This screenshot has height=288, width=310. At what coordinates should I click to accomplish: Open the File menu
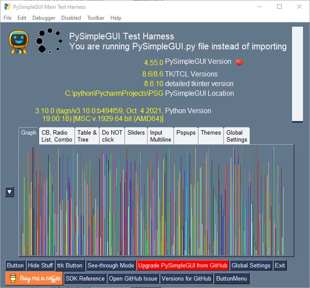pyautogui.click(x=7, y=18)
